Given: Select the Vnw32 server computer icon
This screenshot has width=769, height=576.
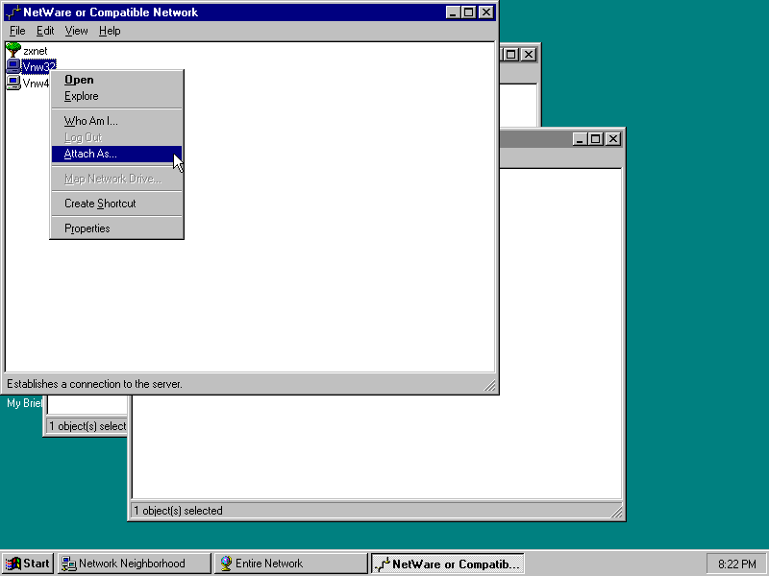Looking at the screenshot, I should (13, 66).
